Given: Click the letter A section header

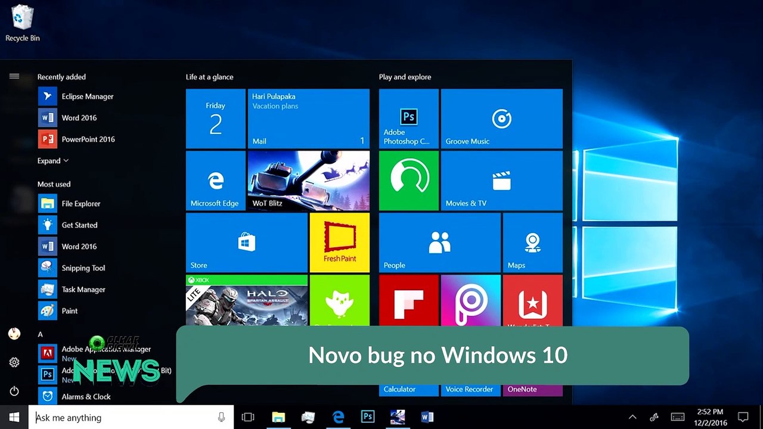Looking at the screenshot, I should point(40,334).
